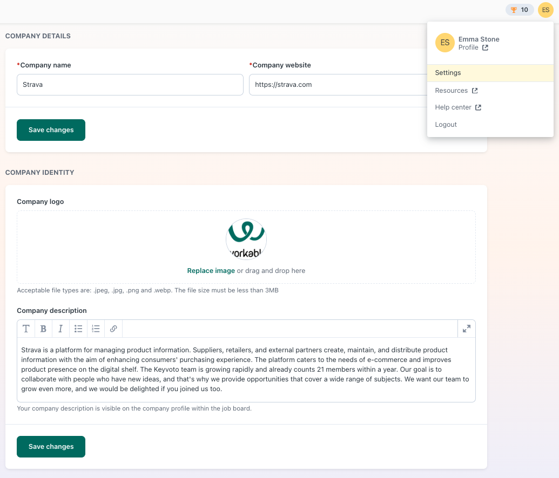Select the text style (T) icon

pyautogui.click(x=26, y=328)
